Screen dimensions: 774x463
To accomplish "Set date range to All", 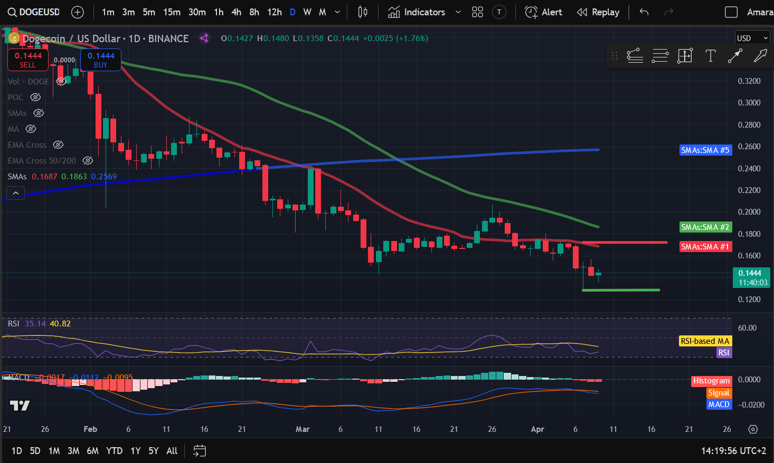I will click(x=172, y=451).
